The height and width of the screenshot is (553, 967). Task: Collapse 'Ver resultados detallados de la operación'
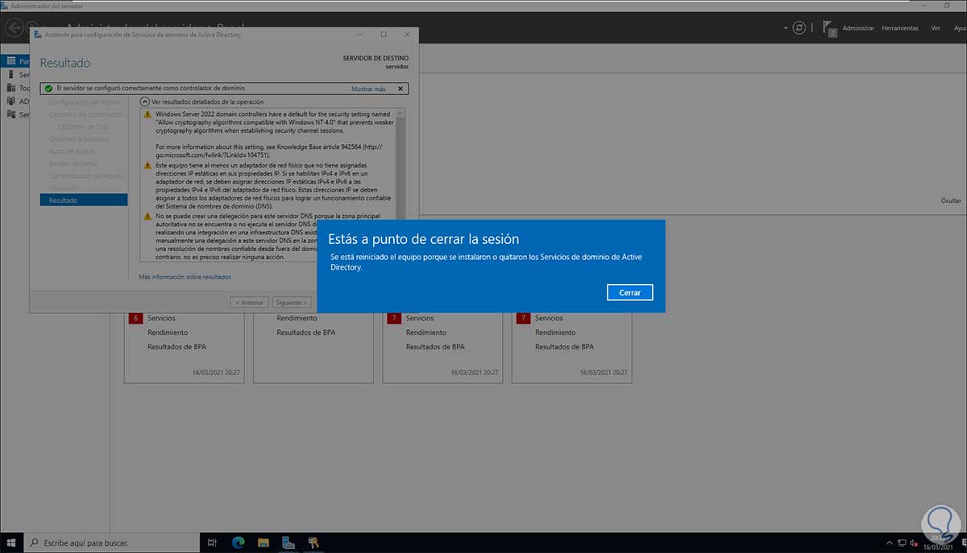point(145,102)
